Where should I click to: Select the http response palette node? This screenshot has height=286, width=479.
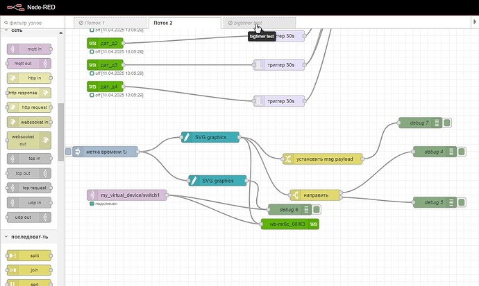pos(29,93)
